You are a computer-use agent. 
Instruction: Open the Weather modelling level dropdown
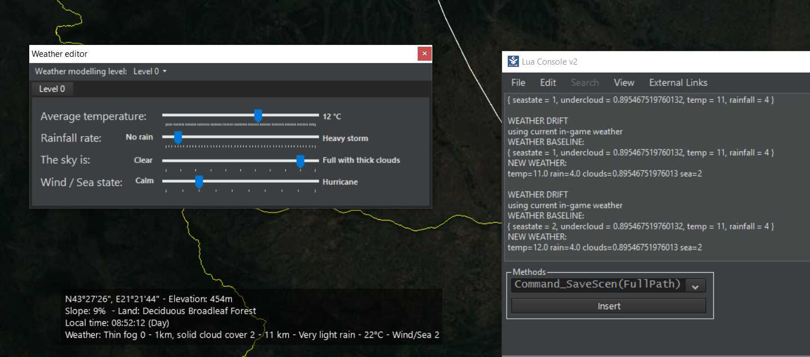pyautogui.click(x=150, y=71)
